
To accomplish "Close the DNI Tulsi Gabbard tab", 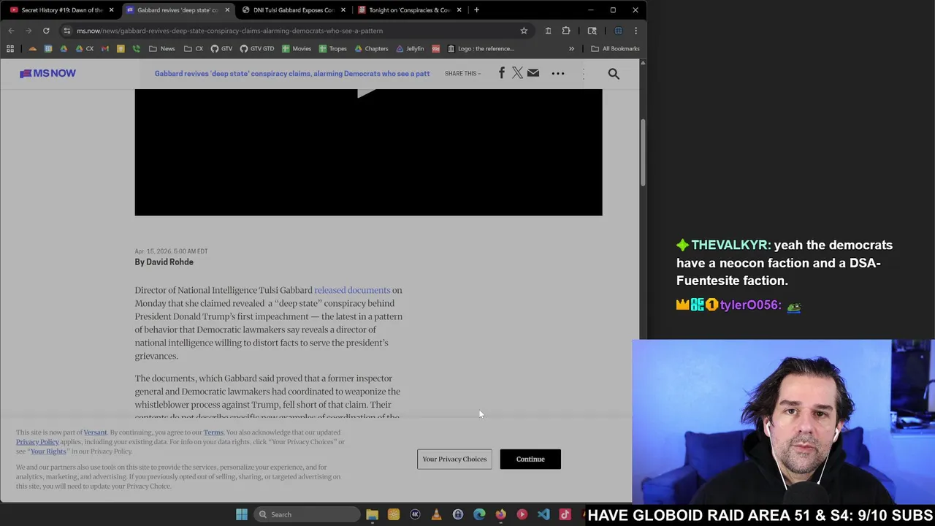I will (343, 10).
